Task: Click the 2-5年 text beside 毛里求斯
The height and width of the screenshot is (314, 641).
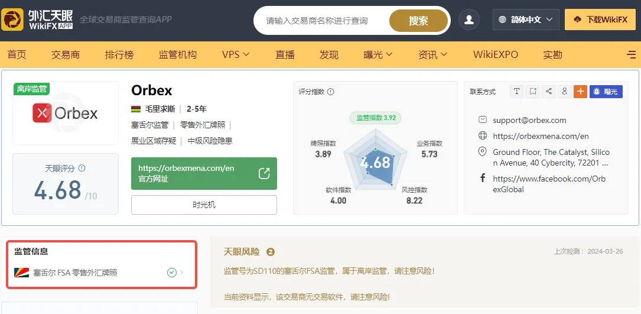Action: (x=197, y=109)
